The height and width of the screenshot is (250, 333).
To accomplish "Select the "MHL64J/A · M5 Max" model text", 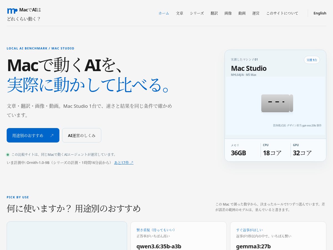I will pos(244,75).
